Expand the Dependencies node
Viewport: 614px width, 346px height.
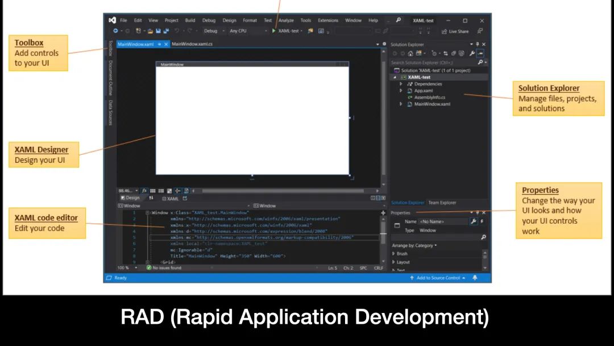[401, 84]
